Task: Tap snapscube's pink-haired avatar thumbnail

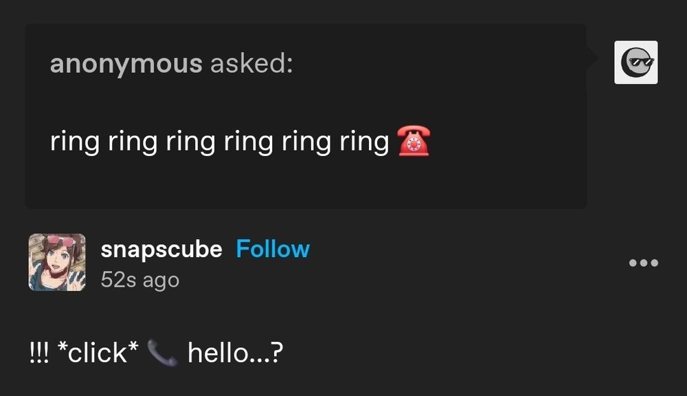Action: 56,263
